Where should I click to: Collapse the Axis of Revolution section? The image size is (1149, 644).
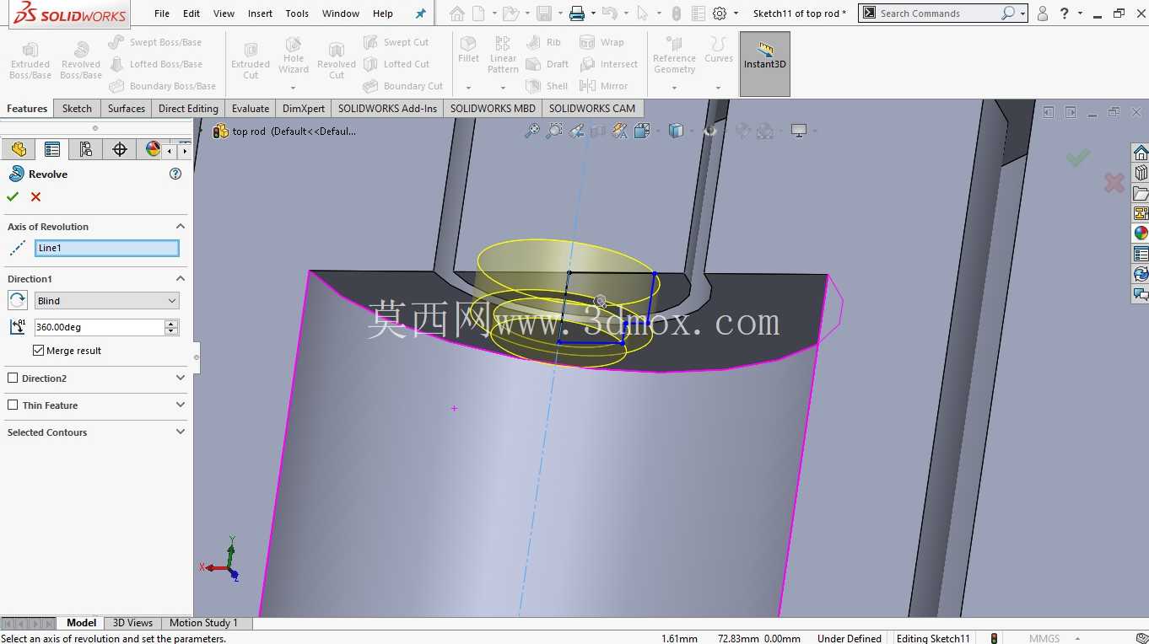(x=180, y=227)
